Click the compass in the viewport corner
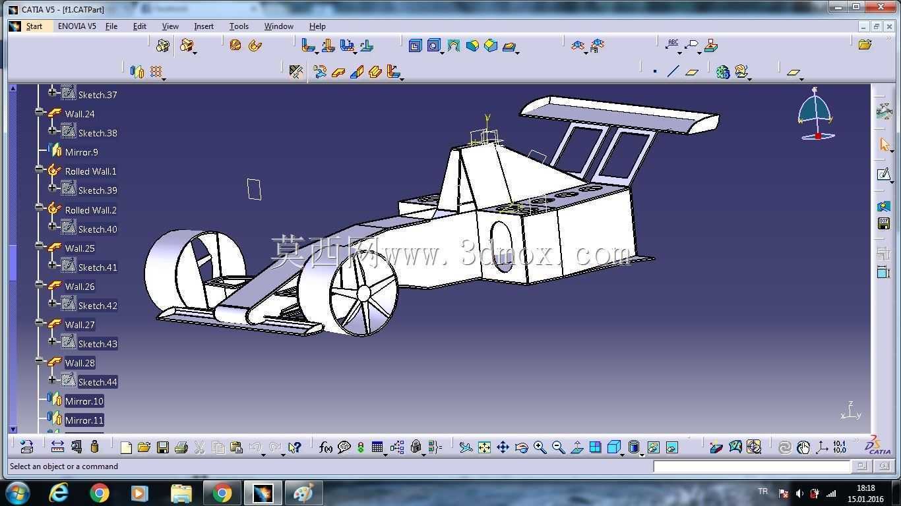 click(816, 114)
